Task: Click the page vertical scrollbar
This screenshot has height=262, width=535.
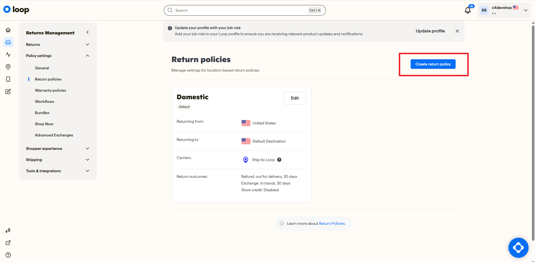Action: [533, 133]
